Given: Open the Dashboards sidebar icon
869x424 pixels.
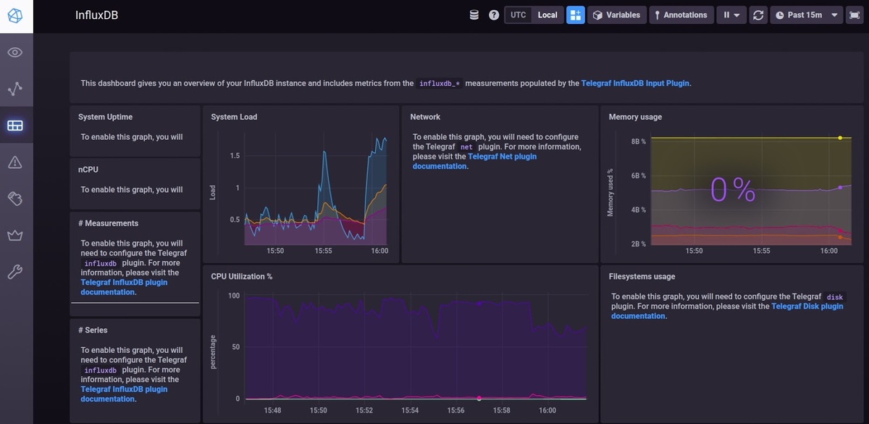Looking at the screenshot, I should (15, 125).
